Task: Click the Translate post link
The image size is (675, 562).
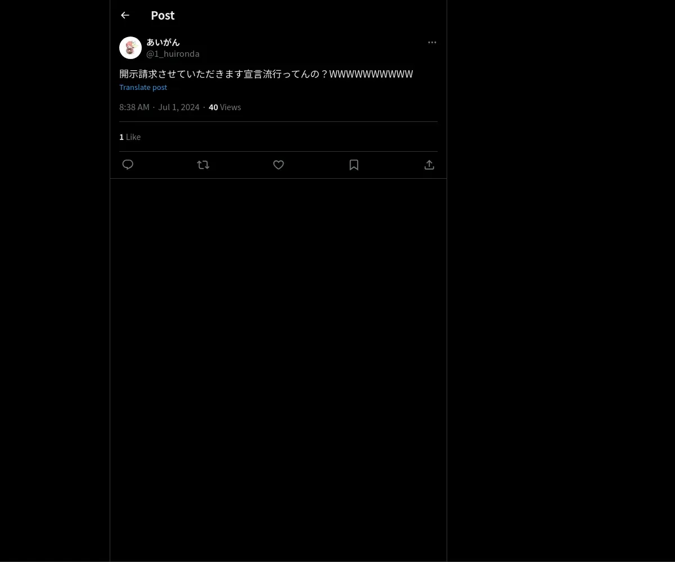Action: pos(143,87)
